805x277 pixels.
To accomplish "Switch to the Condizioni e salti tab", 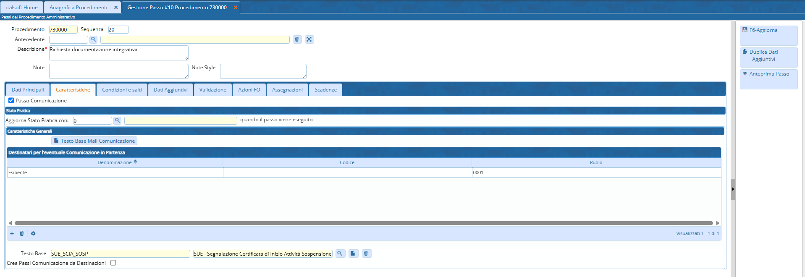I will 122,90.
